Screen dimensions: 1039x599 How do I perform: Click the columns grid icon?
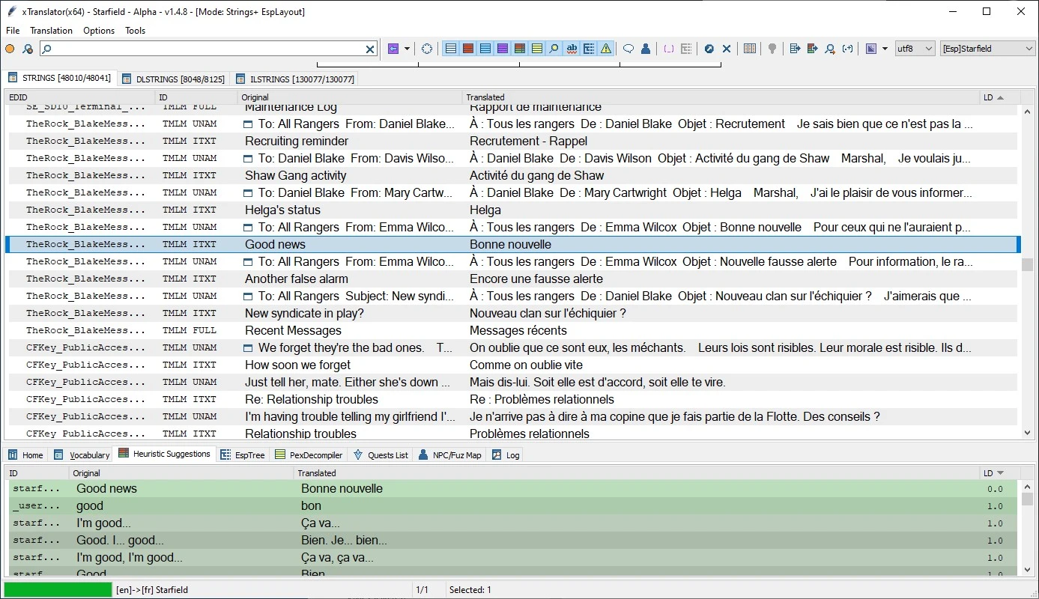tap(750, 49)
